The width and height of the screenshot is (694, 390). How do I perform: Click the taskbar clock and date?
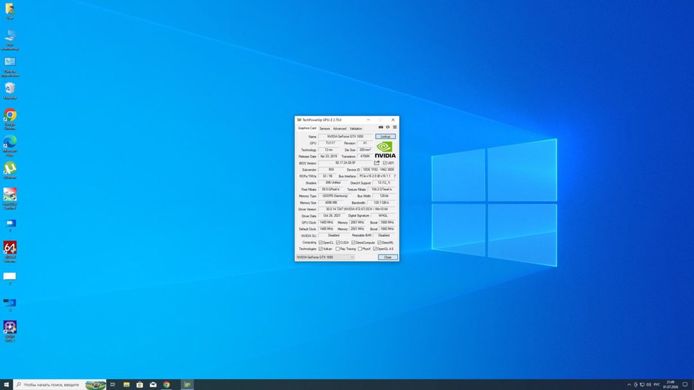(x=670, y=385)
